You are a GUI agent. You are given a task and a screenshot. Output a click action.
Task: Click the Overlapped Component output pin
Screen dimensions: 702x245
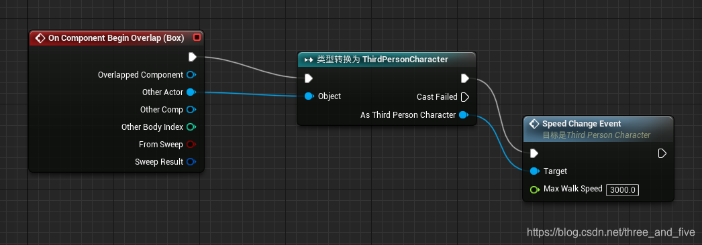192,74
